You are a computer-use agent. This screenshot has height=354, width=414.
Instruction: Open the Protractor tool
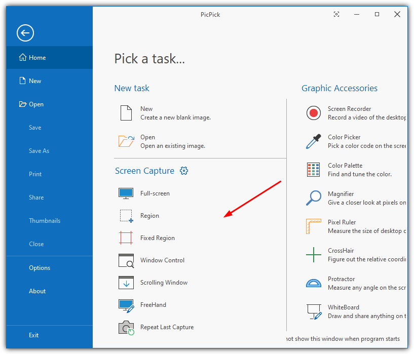click(356, 283)
